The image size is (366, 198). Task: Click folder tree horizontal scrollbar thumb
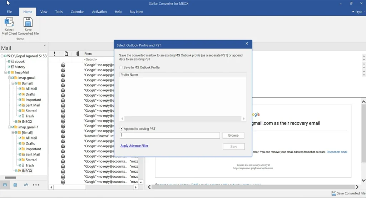[10, 178]
